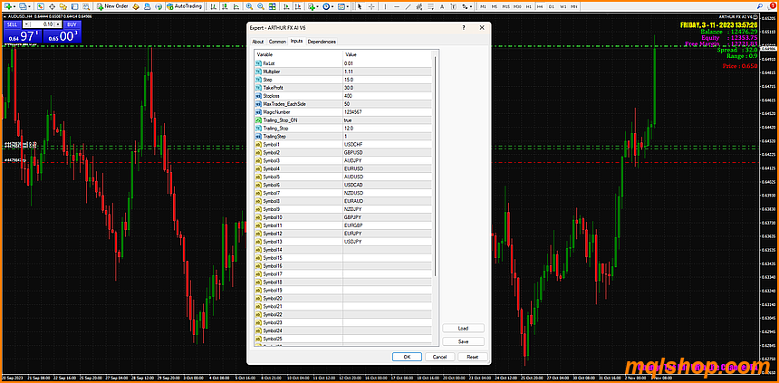This screenshot has height=383, width=779.
Task: Open the new chart icon
Action: pos(10,6)
